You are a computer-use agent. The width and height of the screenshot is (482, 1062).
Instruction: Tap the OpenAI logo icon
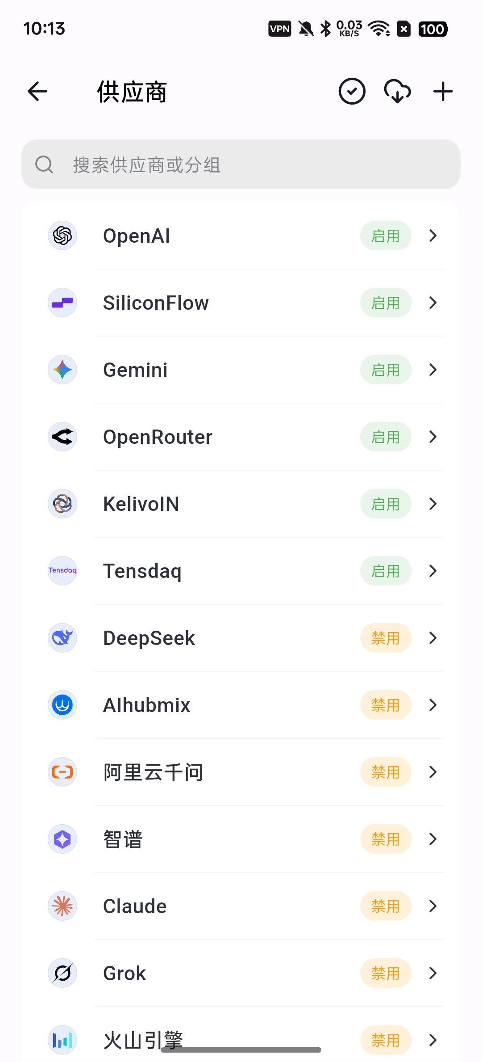click(x=62, y=236)
